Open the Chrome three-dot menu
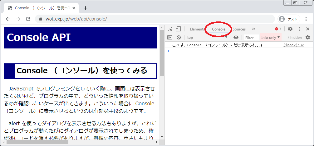 [306, 19]
